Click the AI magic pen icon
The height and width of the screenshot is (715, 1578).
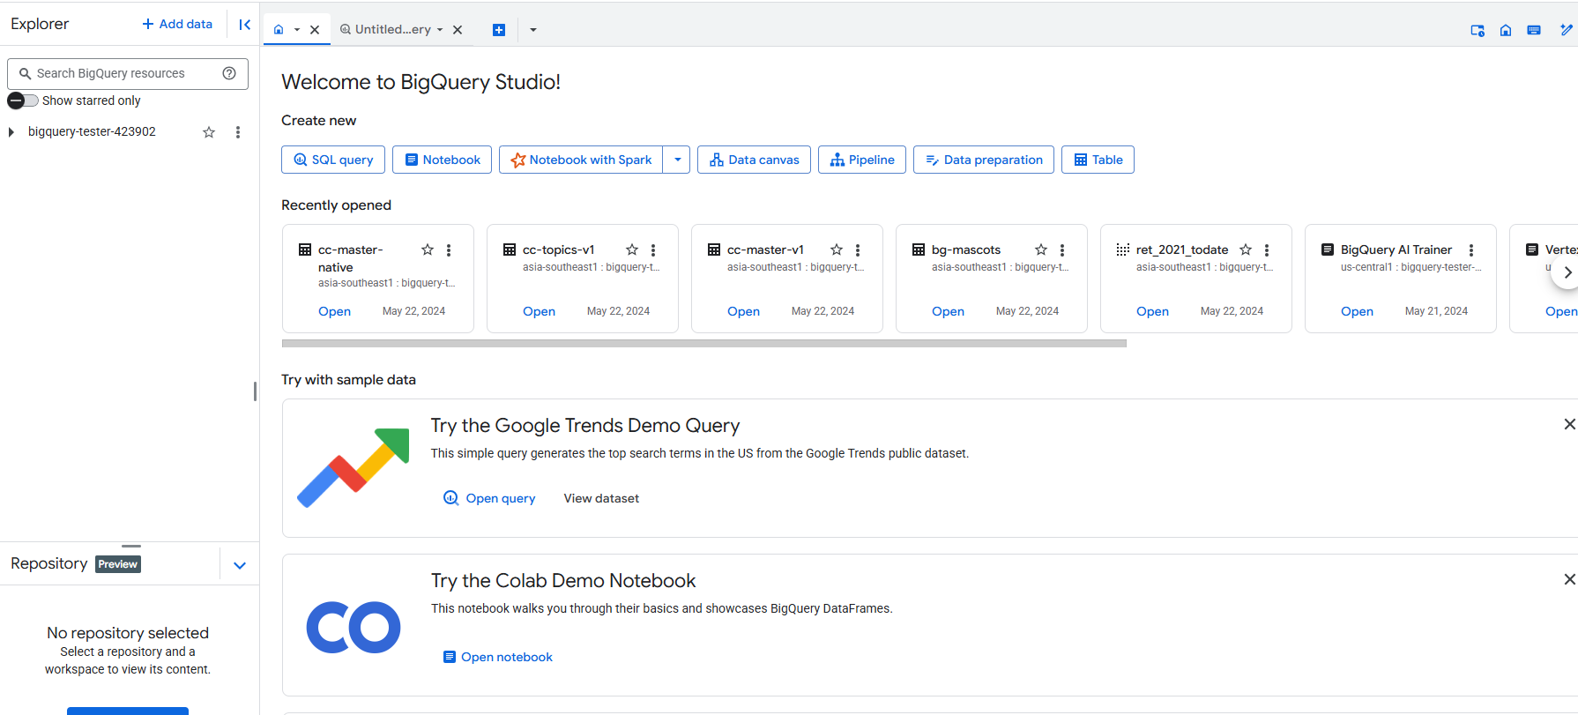pyautogui.click(x=1566, y=30)
